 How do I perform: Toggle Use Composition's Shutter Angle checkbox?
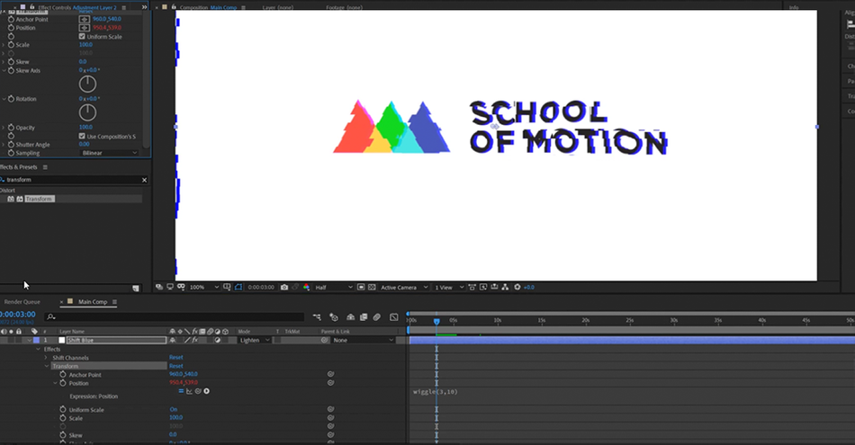point(82,136)
